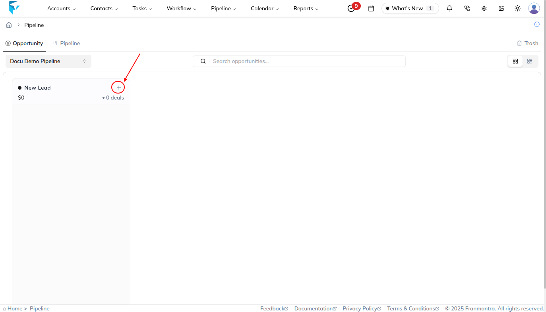This screenshot has width=546, height=312.
Task: Open the Feedback link in footer
Action: tap(274, 308)
